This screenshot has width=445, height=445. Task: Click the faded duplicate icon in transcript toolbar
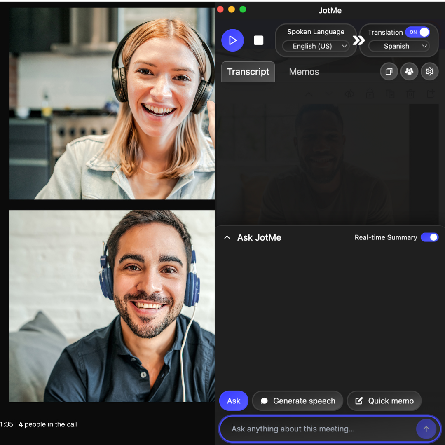pos(390,94)
